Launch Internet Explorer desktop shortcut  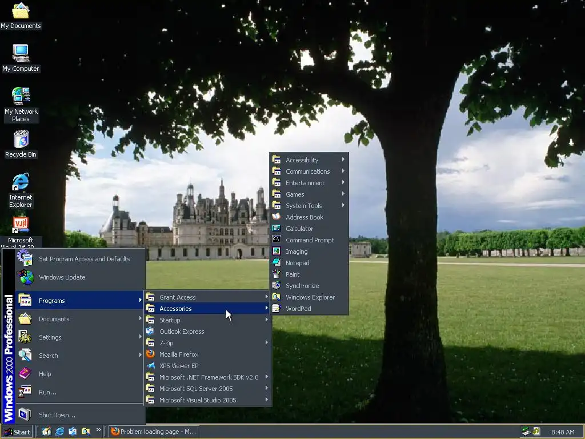(x=21, y=190)
